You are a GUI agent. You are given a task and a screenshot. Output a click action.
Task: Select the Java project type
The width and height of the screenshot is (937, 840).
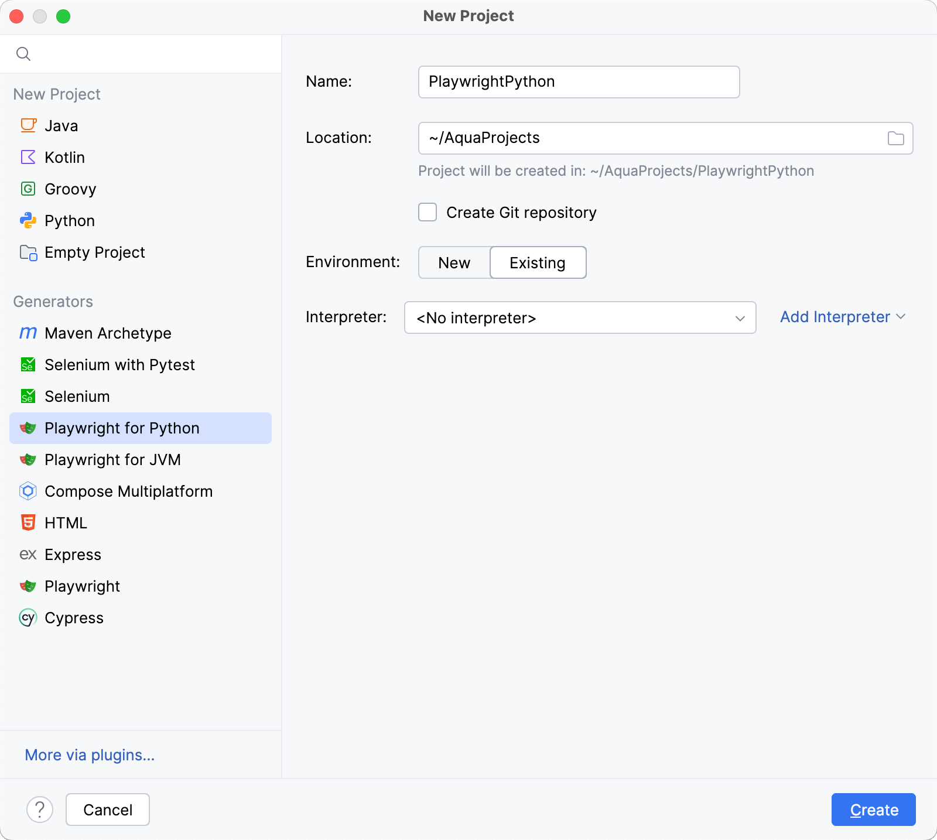pos(141,125)
